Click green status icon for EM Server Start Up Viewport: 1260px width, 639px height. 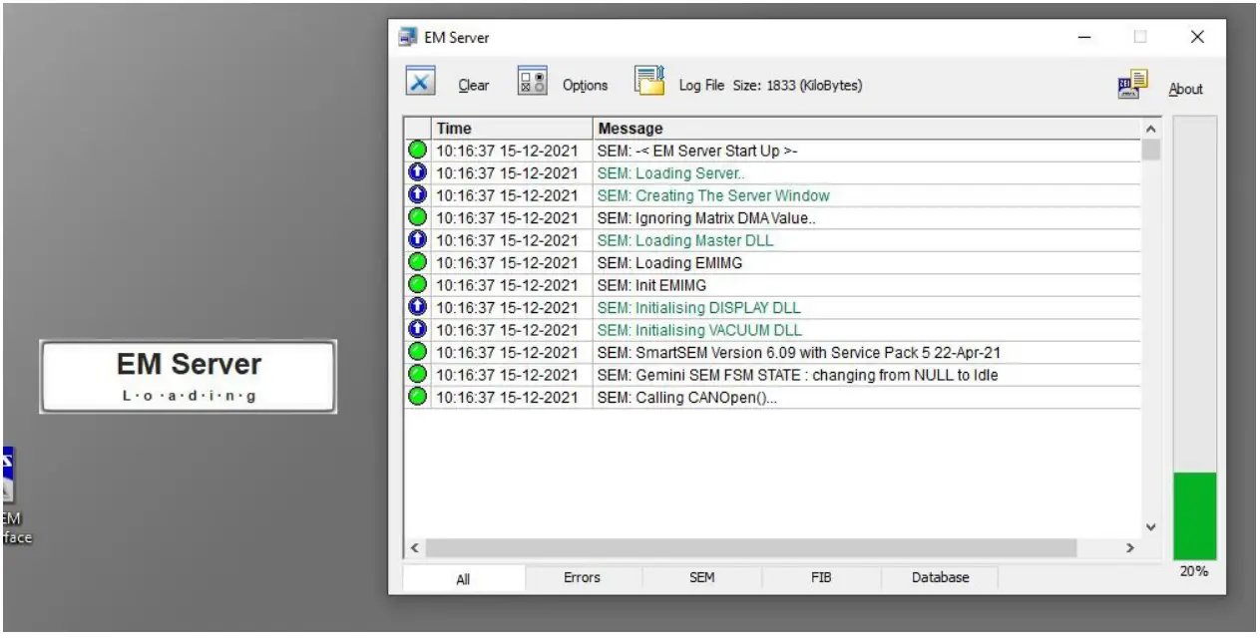[417, 152]
